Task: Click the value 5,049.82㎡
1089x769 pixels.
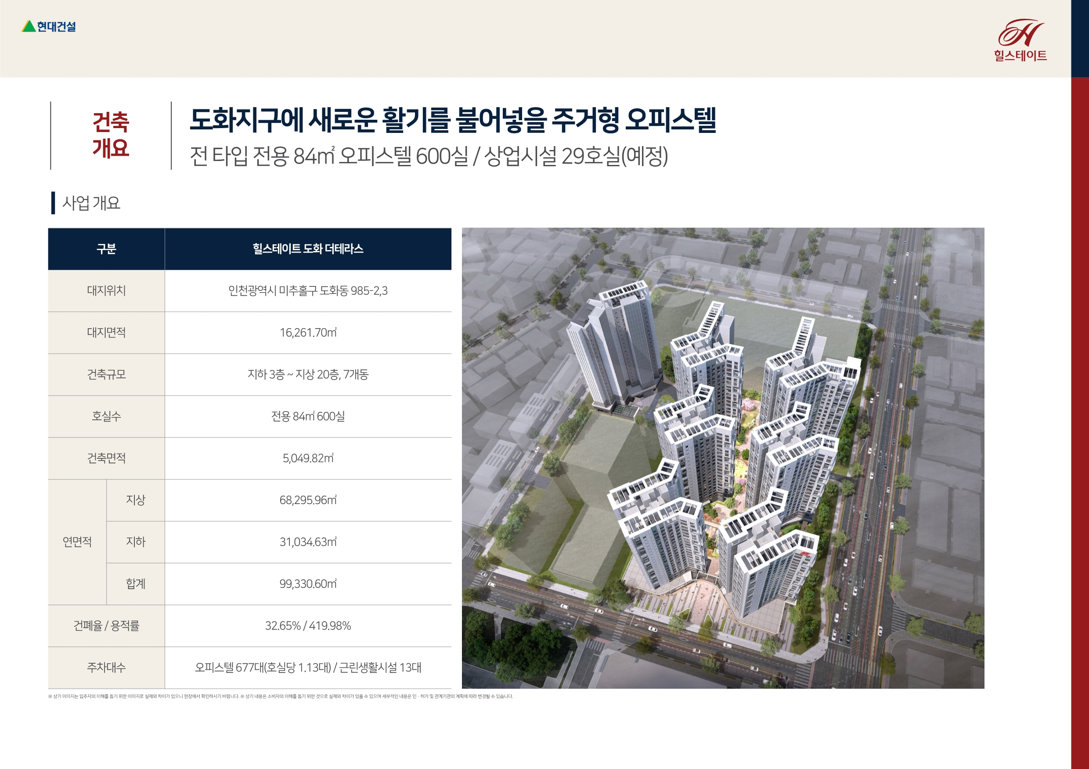Action: pyautogui.click(x=308, y=458)
